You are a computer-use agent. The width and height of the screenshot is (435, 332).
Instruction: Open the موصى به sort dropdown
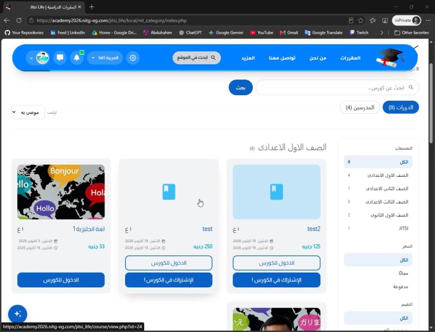(x=28, y=112)
